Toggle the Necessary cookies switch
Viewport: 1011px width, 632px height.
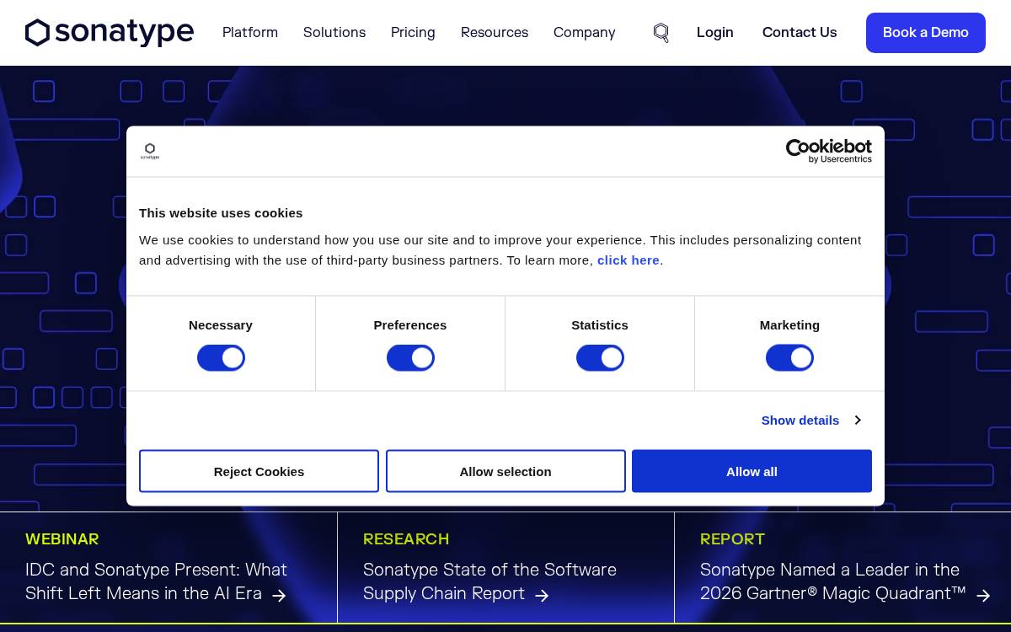coord(221,358)
